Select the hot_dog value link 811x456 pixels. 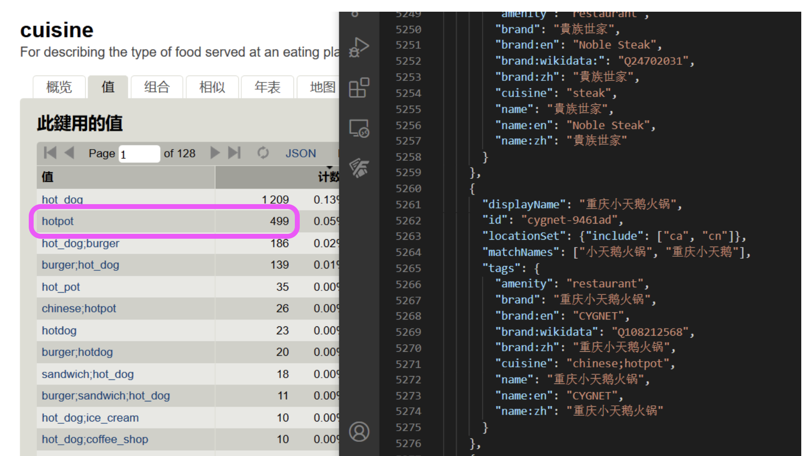[62, 199]
